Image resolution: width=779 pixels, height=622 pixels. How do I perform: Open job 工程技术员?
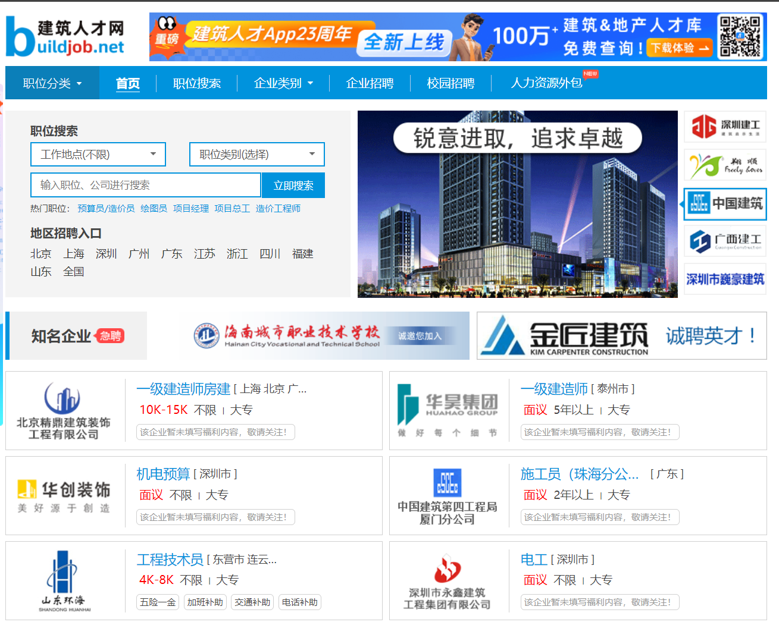pos(170,560)
